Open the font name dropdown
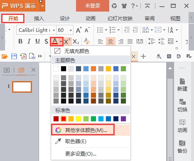The image size is (194, 161). click(54, 30)
